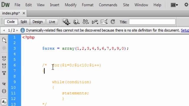Click the info bar information icon

[x=22, y=30]
